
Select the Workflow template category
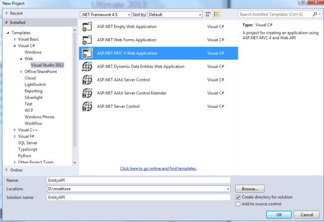coord(33,123)
